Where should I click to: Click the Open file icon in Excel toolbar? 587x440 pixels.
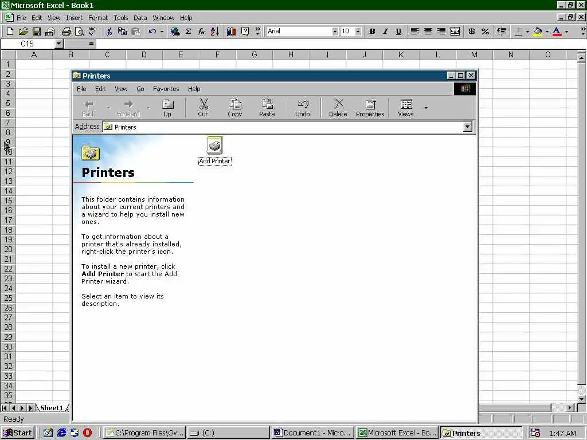[x=23, y=32]
